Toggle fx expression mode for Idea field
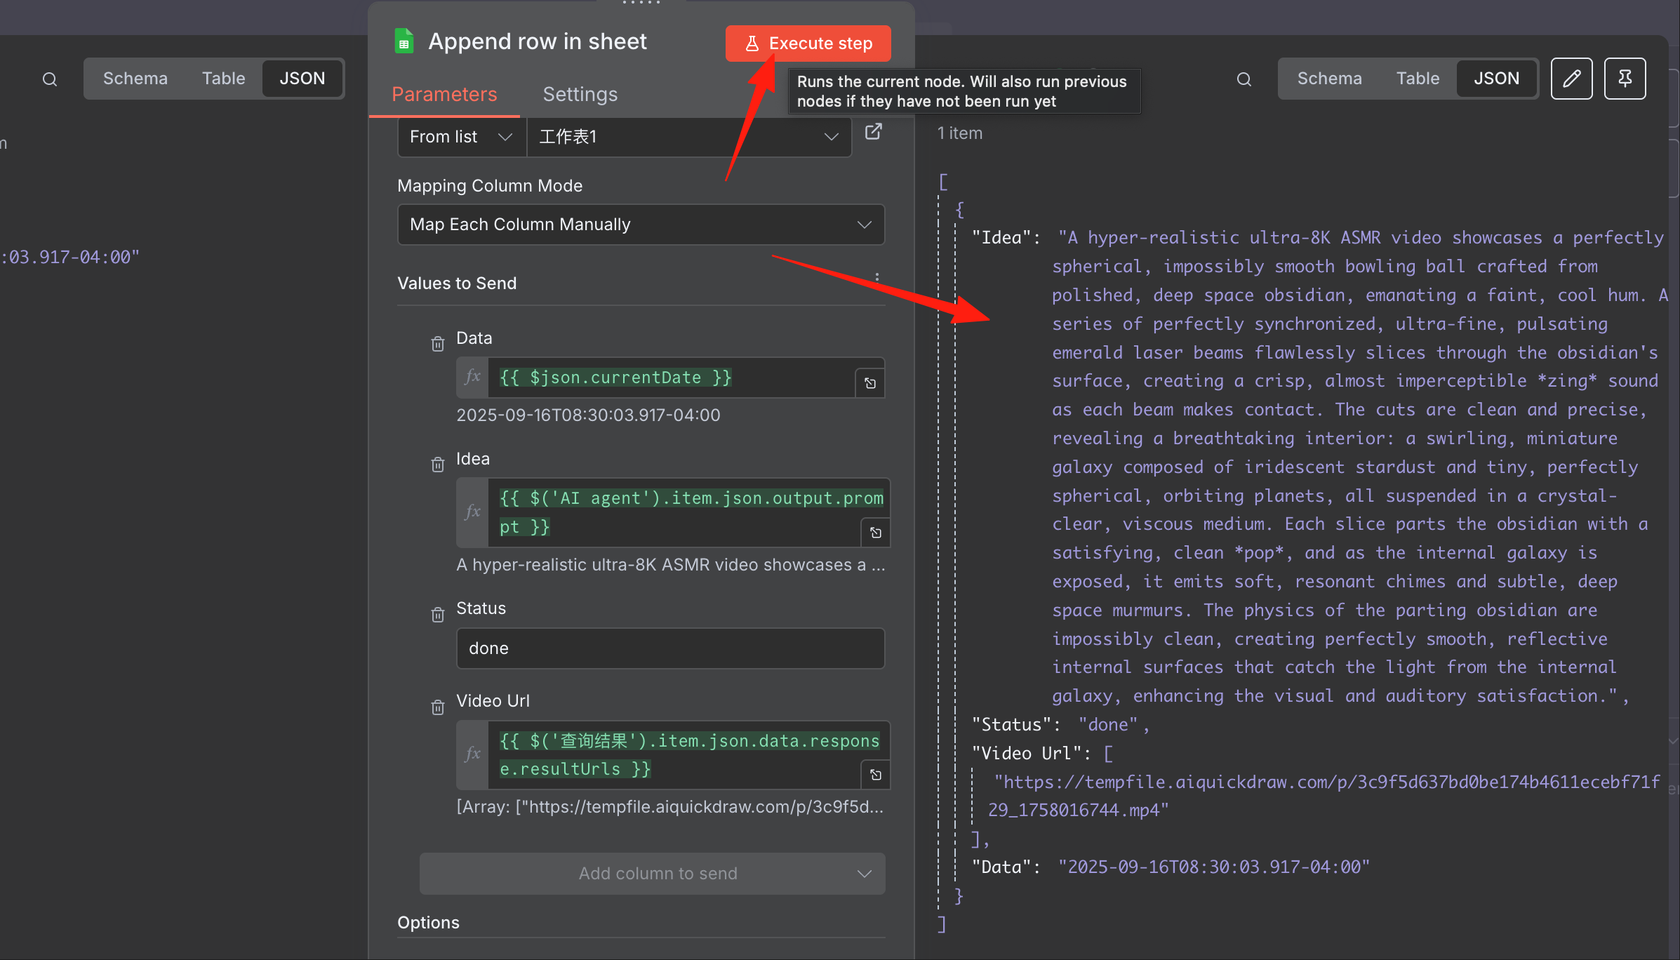The height and width of the screenshot is (960, 1680). pyautogui.click(x=473, y=512)
